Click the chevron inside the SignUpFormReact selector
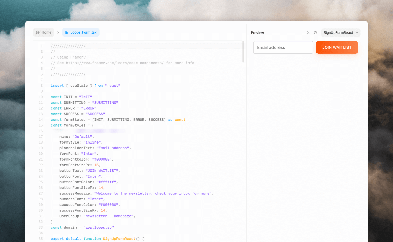 point(357,33)
